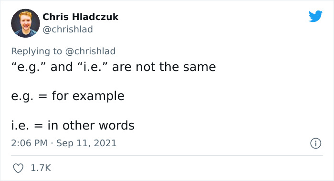Screen dimensions: 334x181
Task: Select the "Replying to" label text
Action: pyautogui.click(x=36, y=51)
